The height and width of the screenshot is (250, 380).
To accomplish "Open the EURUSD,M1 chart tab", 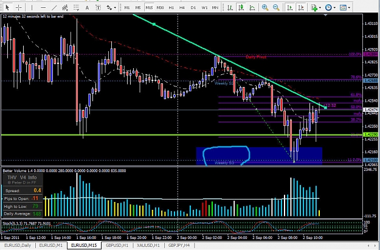I will pos(51,245).
